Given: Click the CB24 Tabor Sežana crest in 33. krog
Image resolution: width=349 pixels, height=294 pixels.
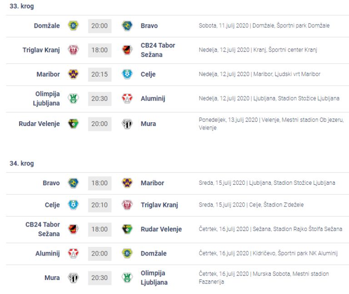Looking at the screenshot, I should point(127,50).
